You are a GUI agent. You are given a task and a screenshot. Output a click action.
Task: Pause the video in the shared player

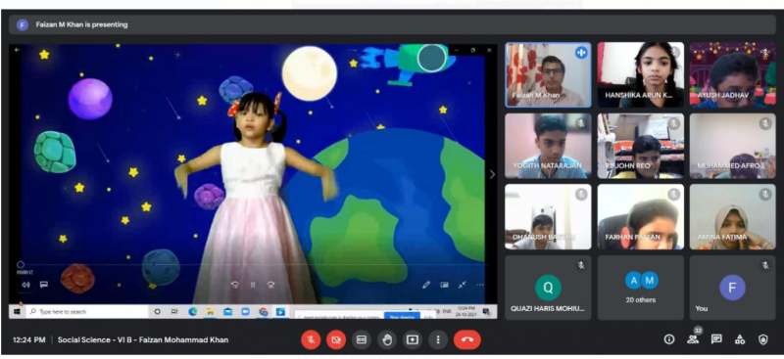pos(253,285)
